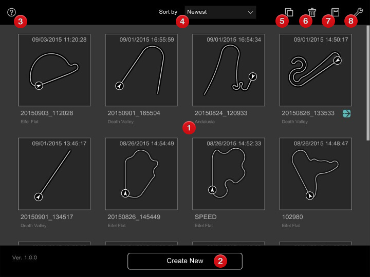Image resolution: width=370 pixels, height=277 pixels.
Task: Click the SPEED course name label
Action: (206, 217)
